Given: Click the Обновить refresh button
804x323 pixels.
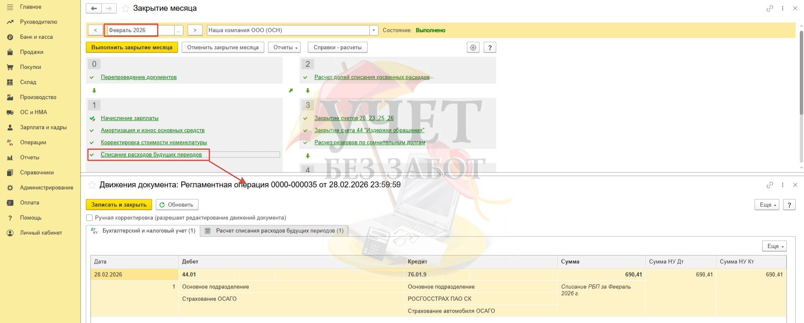Looking at the screenshot, I should pyautogui.click(x=177, y=205).
